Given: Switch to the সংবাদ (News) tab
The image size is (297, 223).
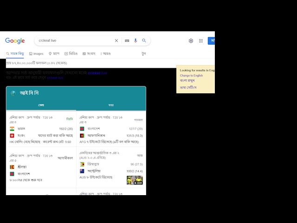Looking at the screenshot, I should coord(89,54).
